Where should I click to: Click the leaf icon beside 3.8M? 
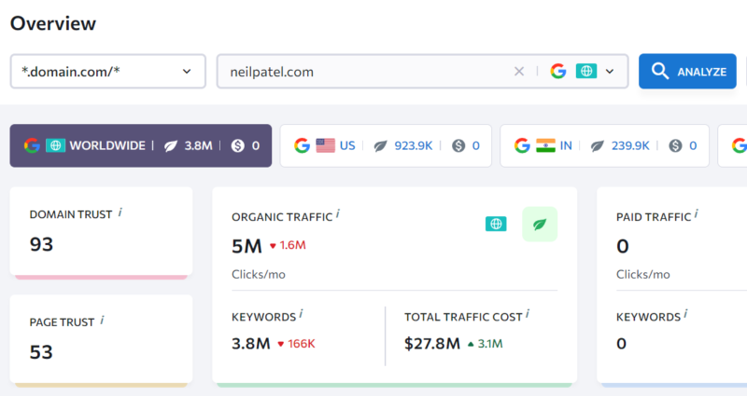(x=171, y=146)
